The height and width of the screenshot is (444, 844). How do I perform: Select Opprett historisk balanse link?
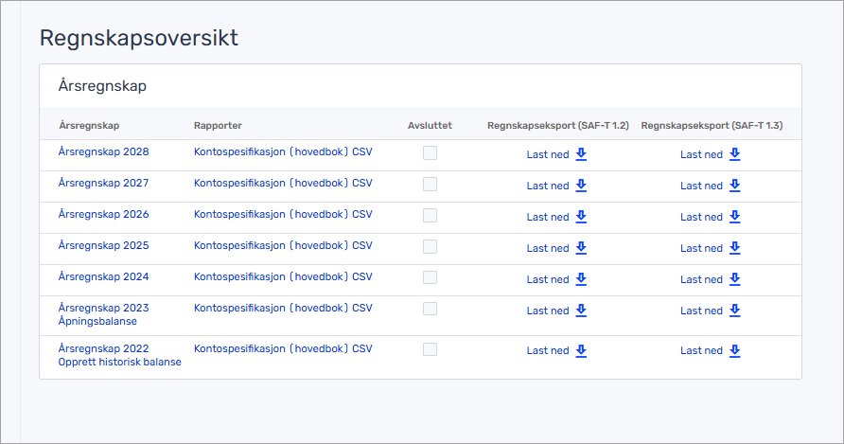coord(119,362)
